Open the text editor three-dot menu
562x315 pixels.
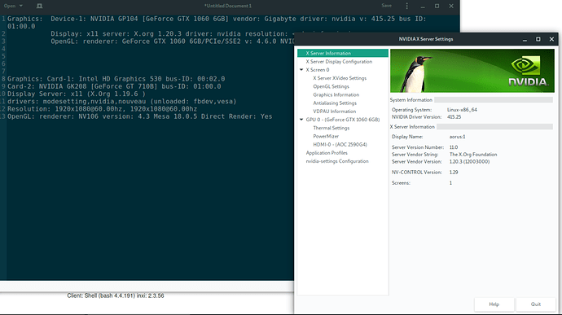pos(406,6)
